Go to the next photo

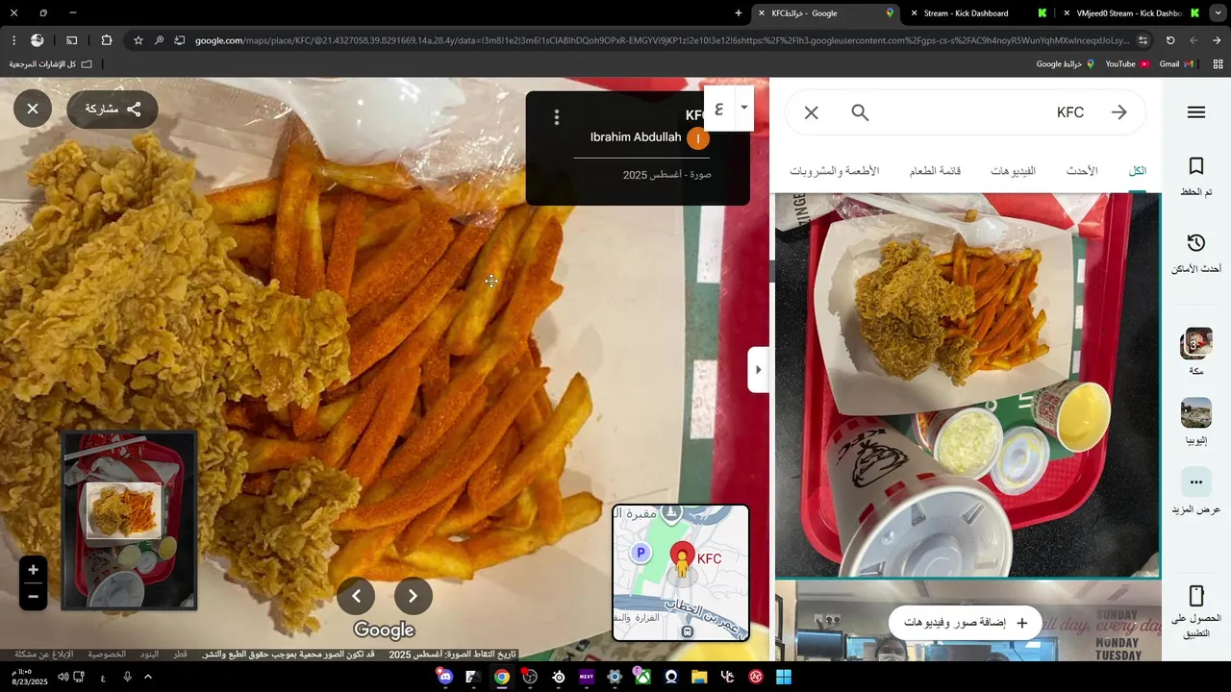click(413, 596)
